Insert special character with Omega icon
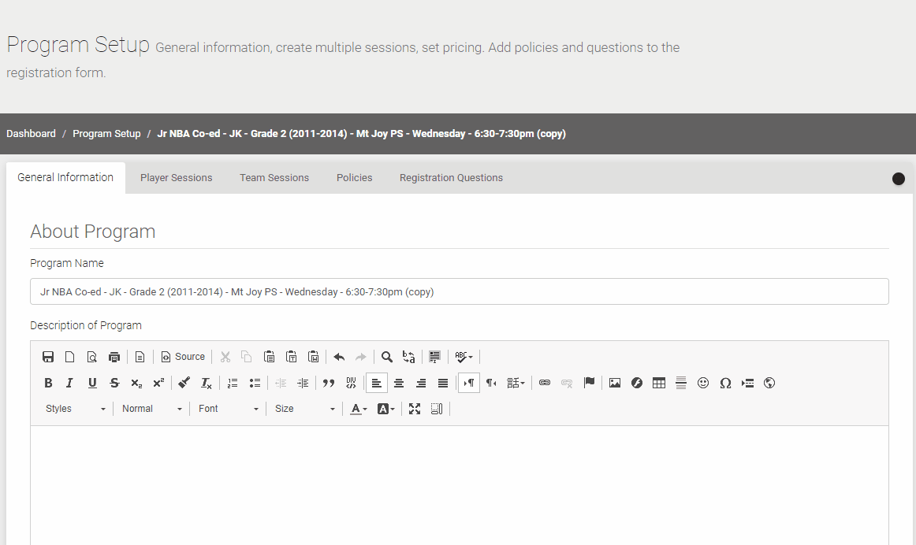Image resolution: width=916 pixels, height=545 pixels. point(725,384)
